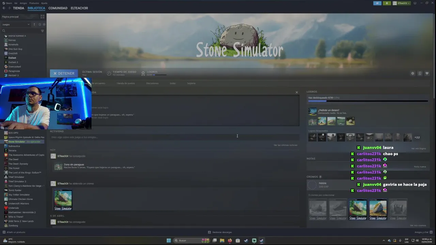Open the game settings gear icon

coord(412,73)
